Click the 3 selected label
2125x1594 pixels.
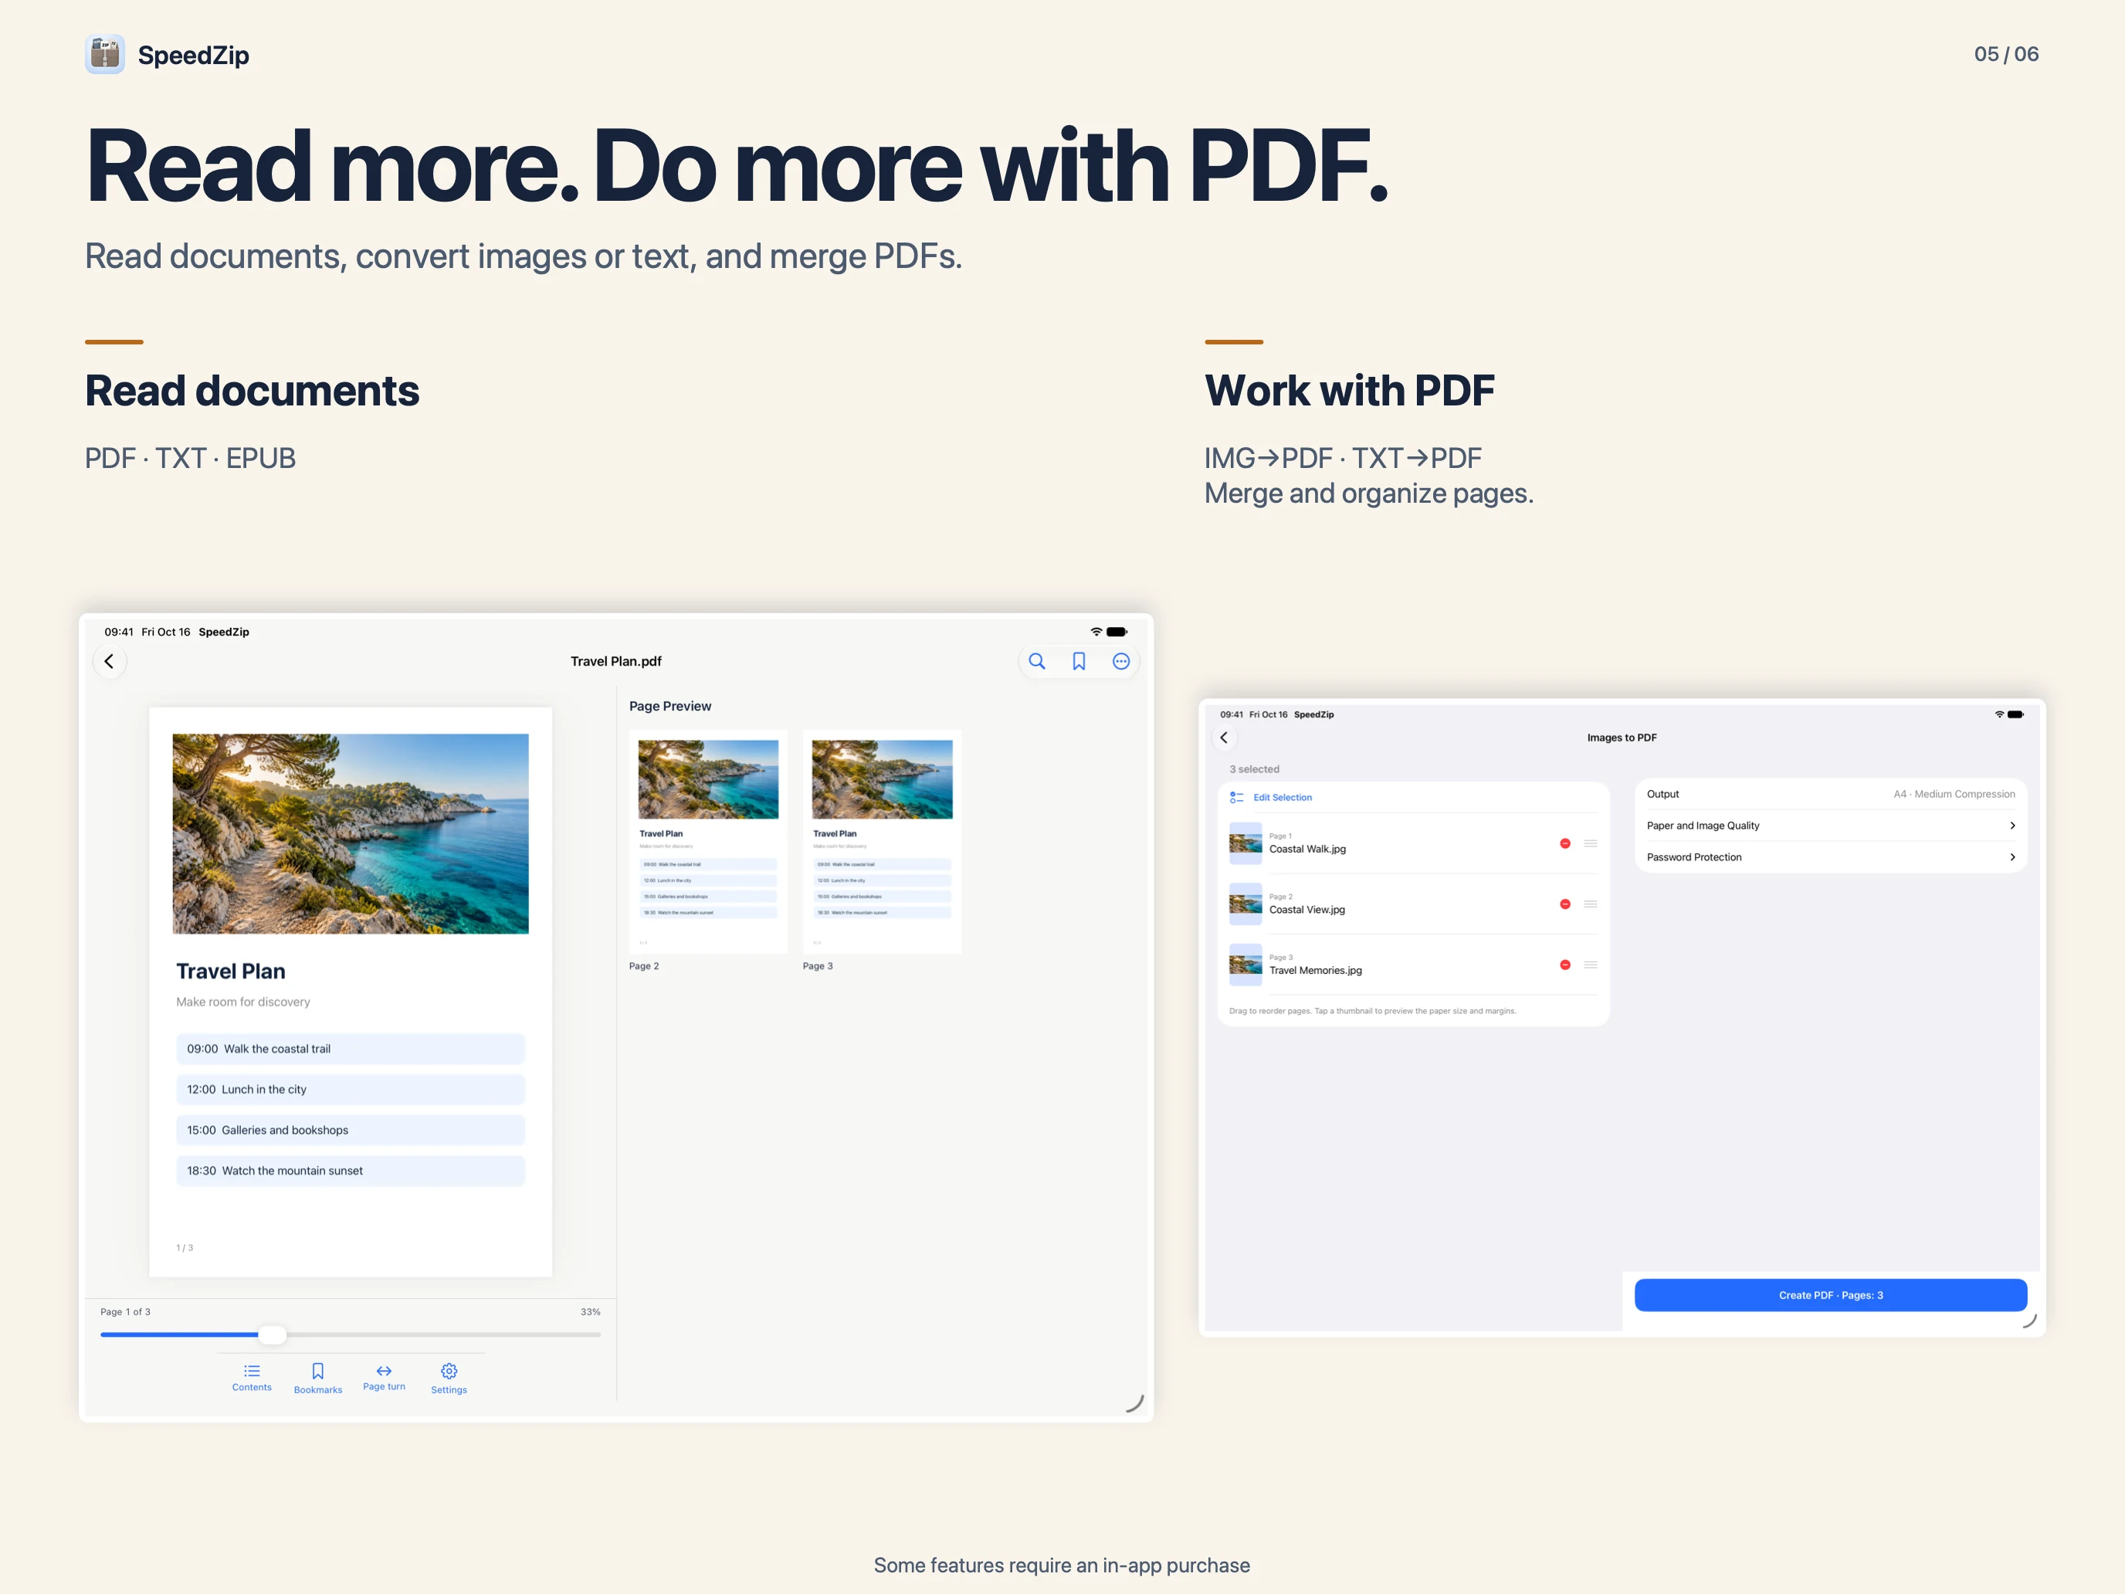(x=1254, y=770)
